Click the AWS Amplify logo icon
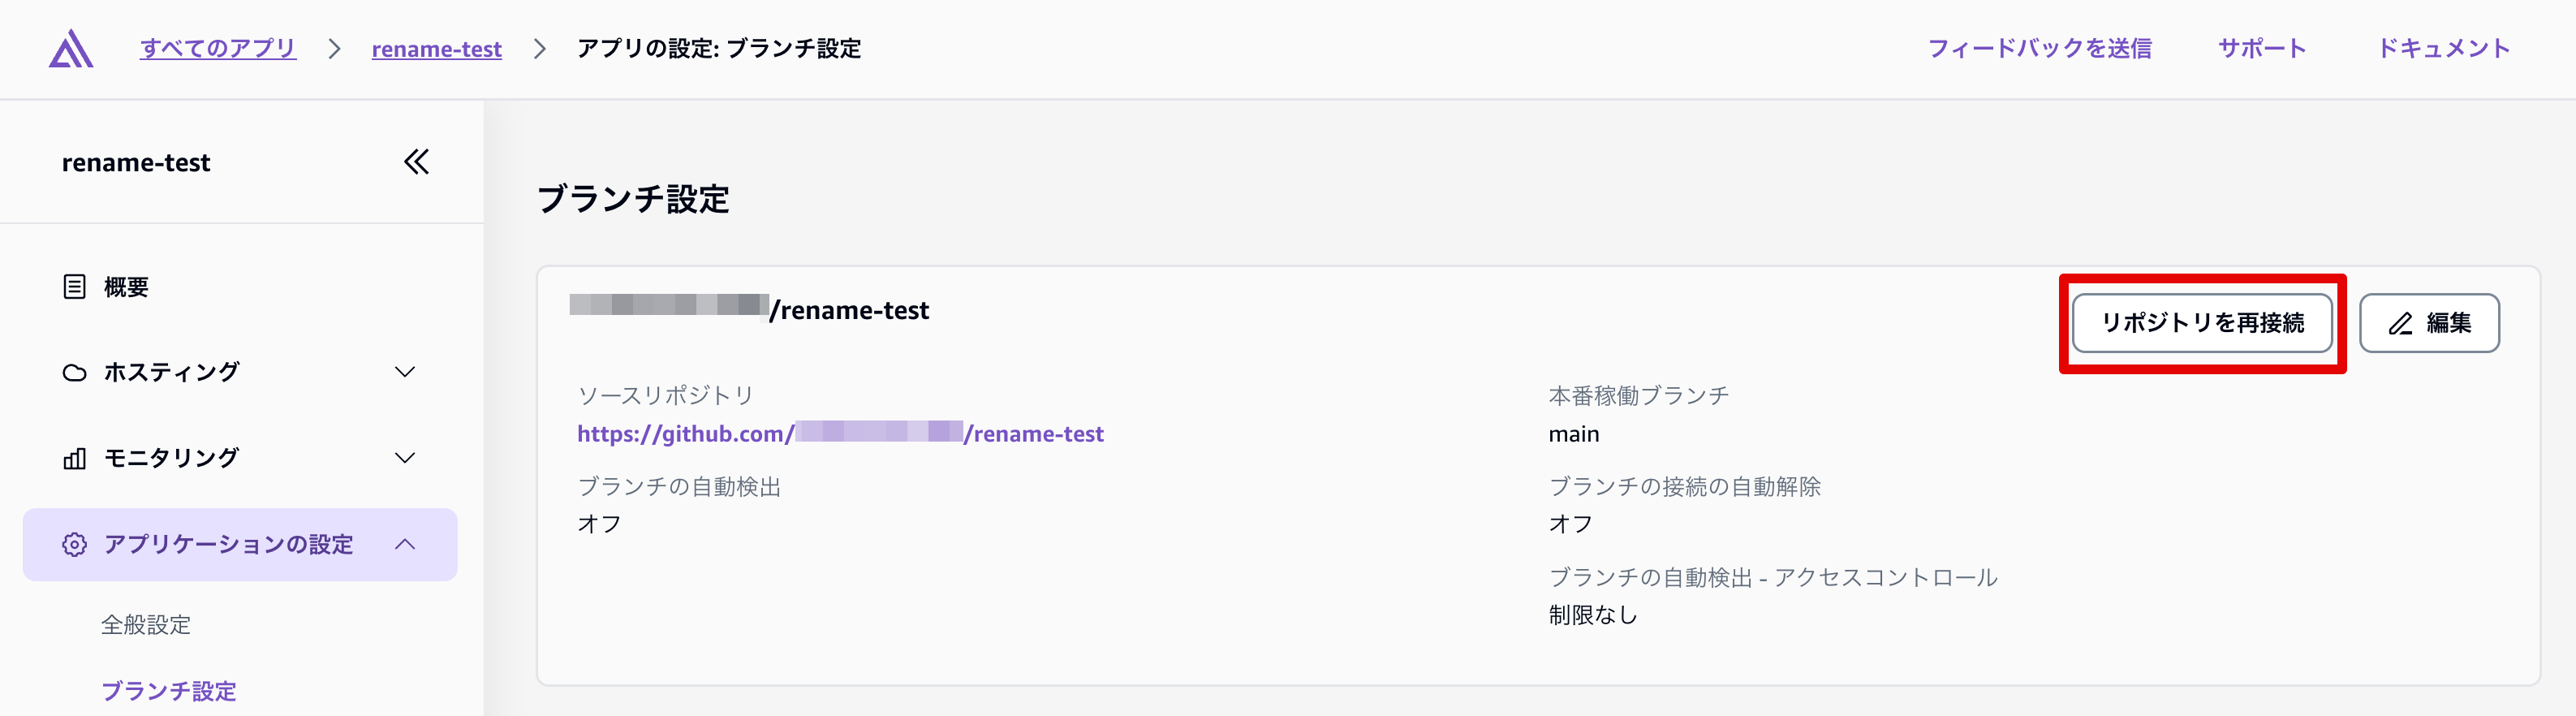The height and width of the screenshot is (716, 2576). (x=71, y=49)
